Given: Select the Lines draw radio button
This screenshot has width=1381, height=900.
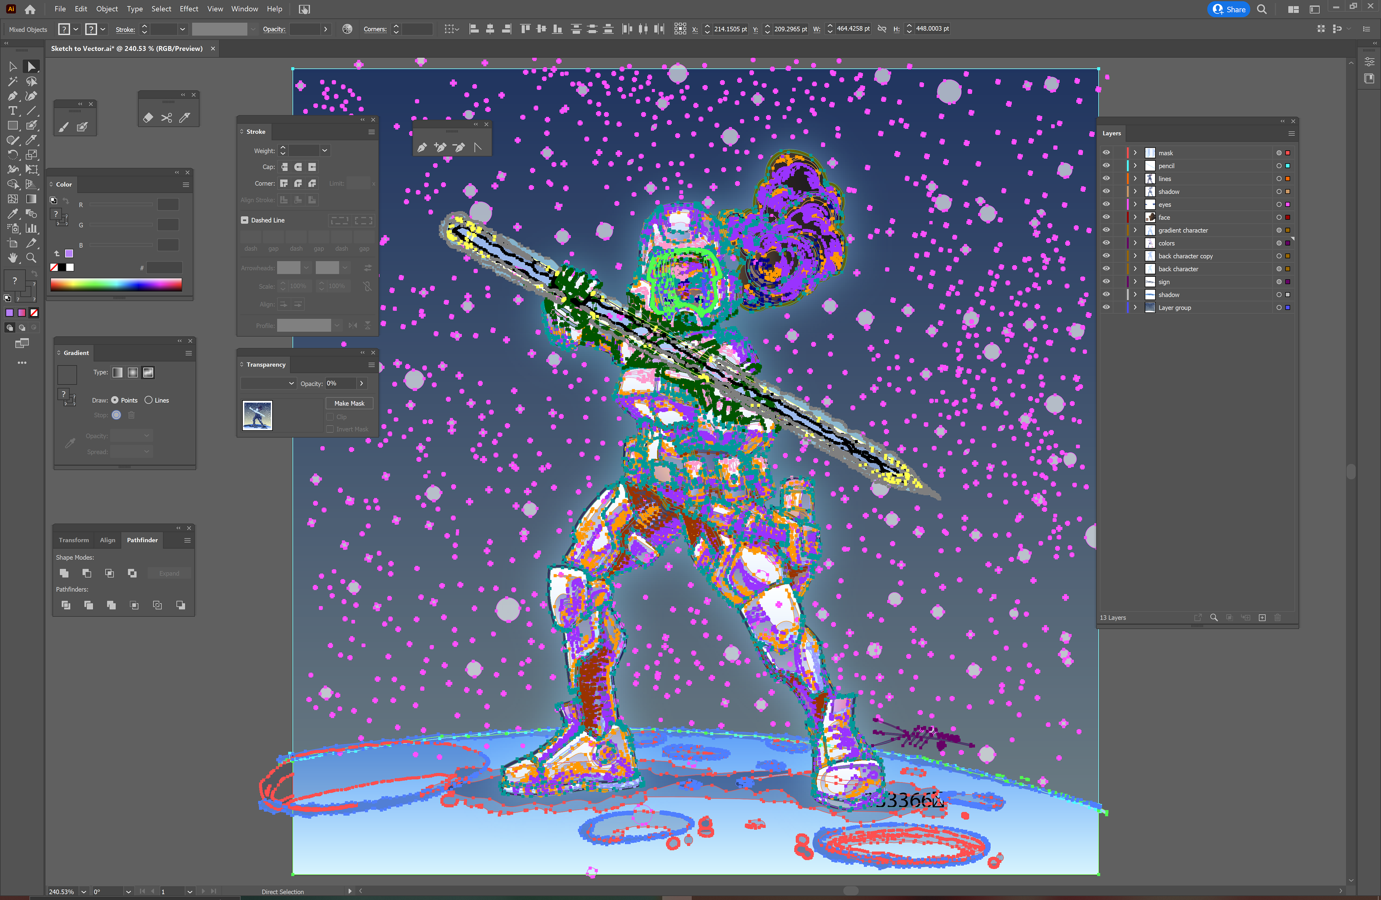Looking at the screenshot, I should click(x=149, y=401).
